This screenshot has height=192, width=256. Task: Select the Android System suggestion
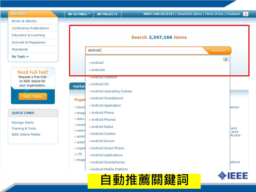tap(103, 134)
